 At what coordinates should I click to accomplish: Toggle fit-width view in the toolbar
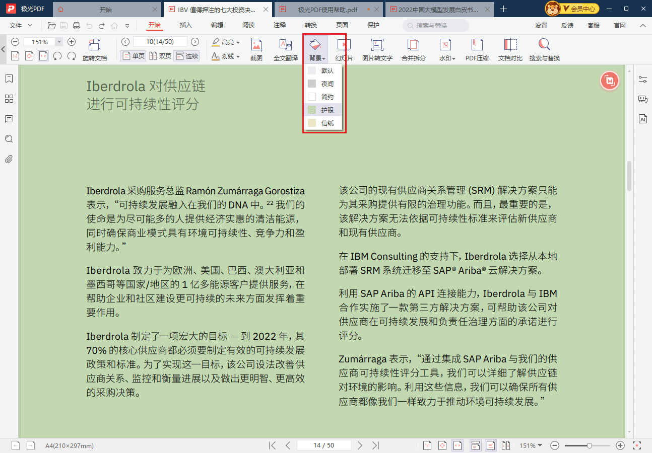coord(43,56)
